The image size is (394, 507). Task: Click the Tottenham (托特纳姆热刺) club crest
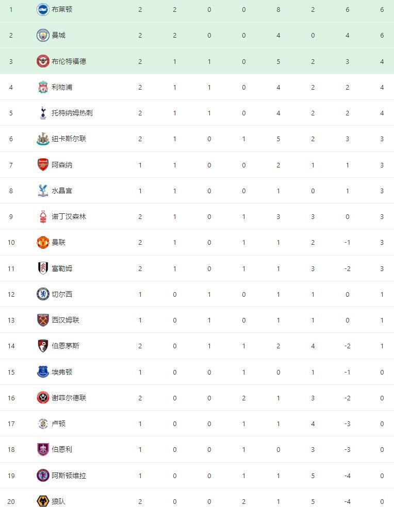tap(43, 113)
